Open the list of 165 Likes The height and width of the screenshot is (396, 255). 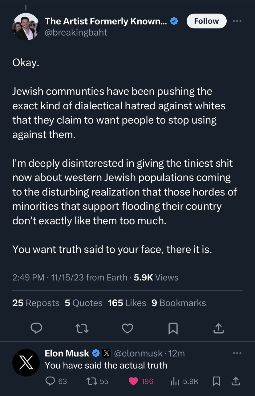point(127,303)
